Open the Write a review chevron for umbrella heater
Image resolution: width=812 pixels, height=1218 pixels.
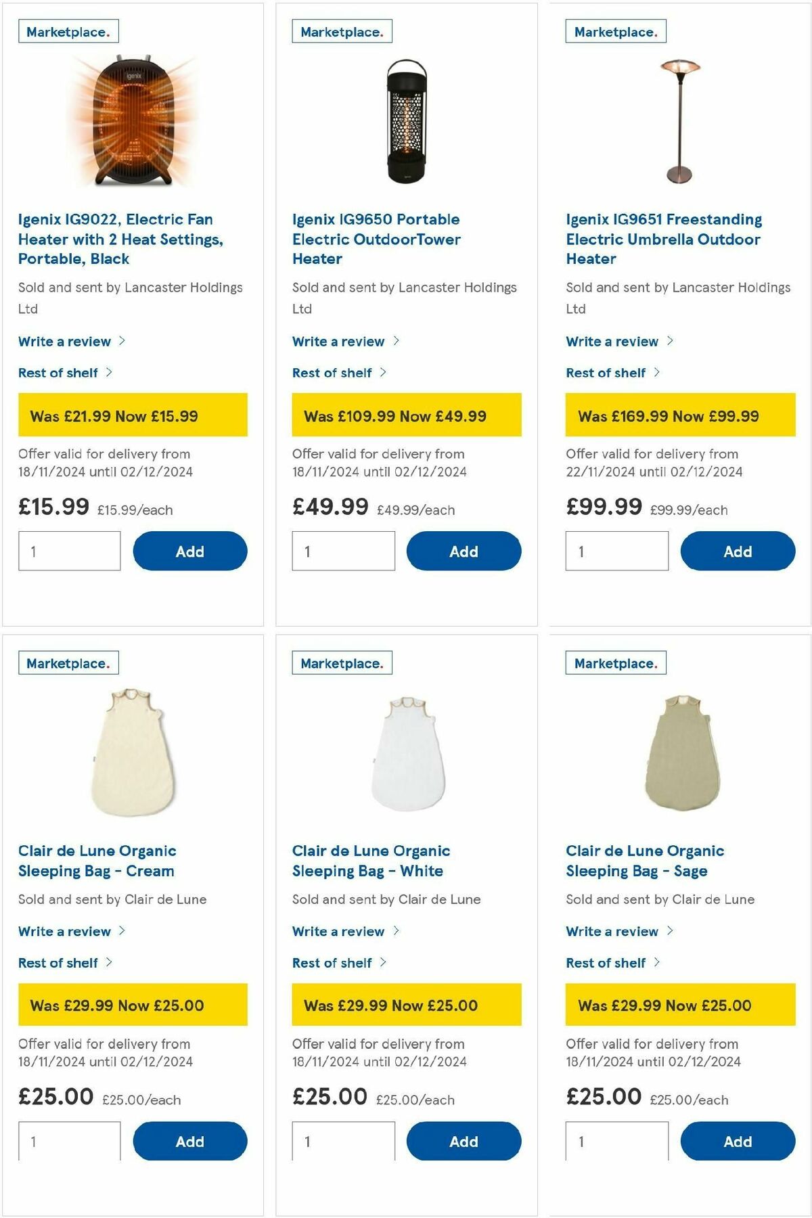point(669,341)
